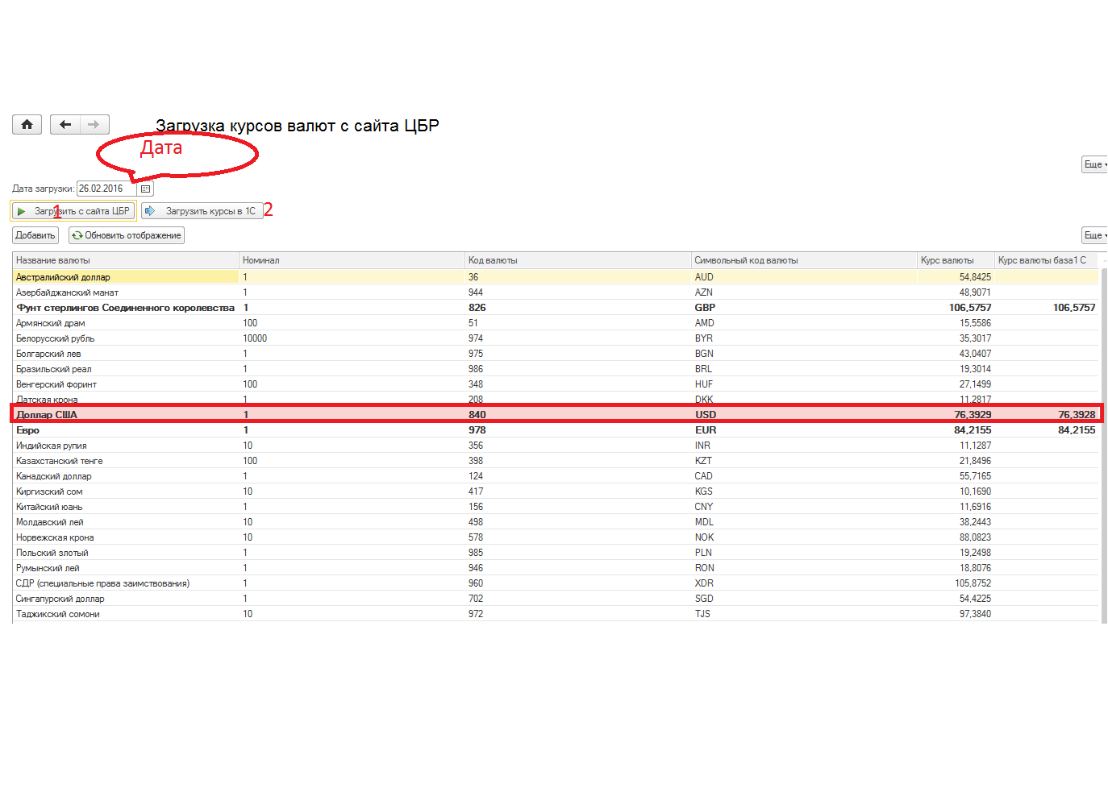Select the 'Белорусский рубль' row
The height and width of the screenshot is (788, 1108).
(x=556, y=338)
